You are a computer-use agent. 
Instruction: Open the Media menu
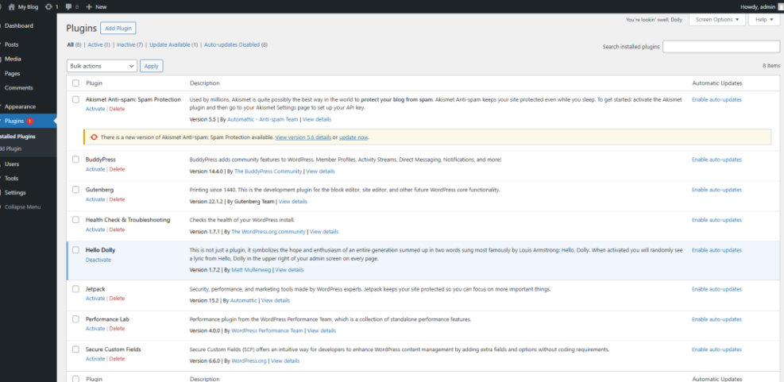[13, 59]
